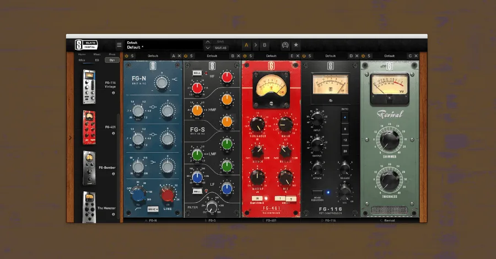Open the Revival Default preset dropdown

pyautogui.click(x=390, y=56)
